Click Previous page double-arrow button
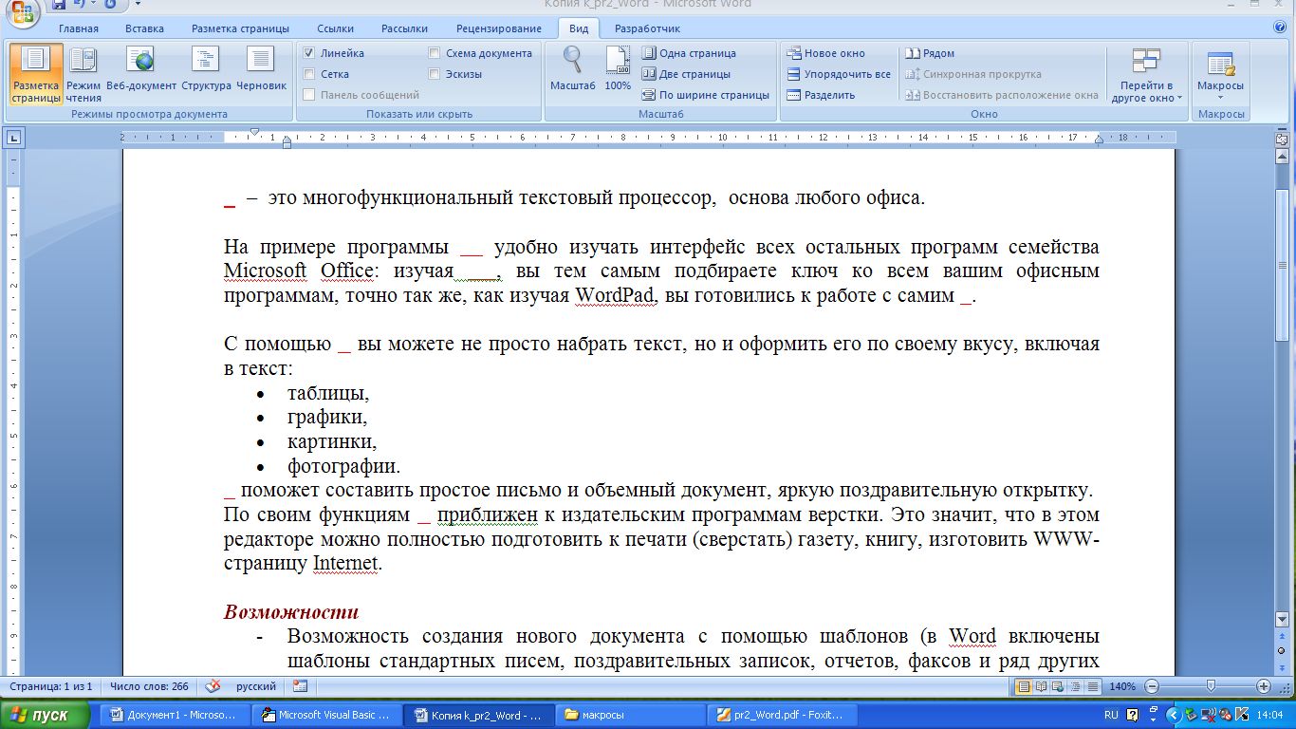Screen dimensions: 1296x729 tap(1282, 636)
